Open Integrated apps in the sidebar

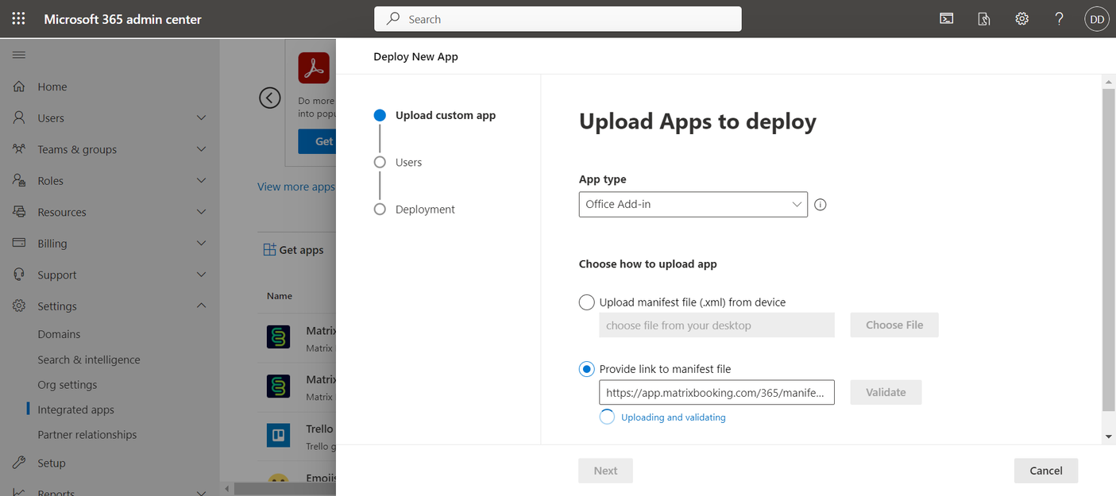[x=75, y=410]
